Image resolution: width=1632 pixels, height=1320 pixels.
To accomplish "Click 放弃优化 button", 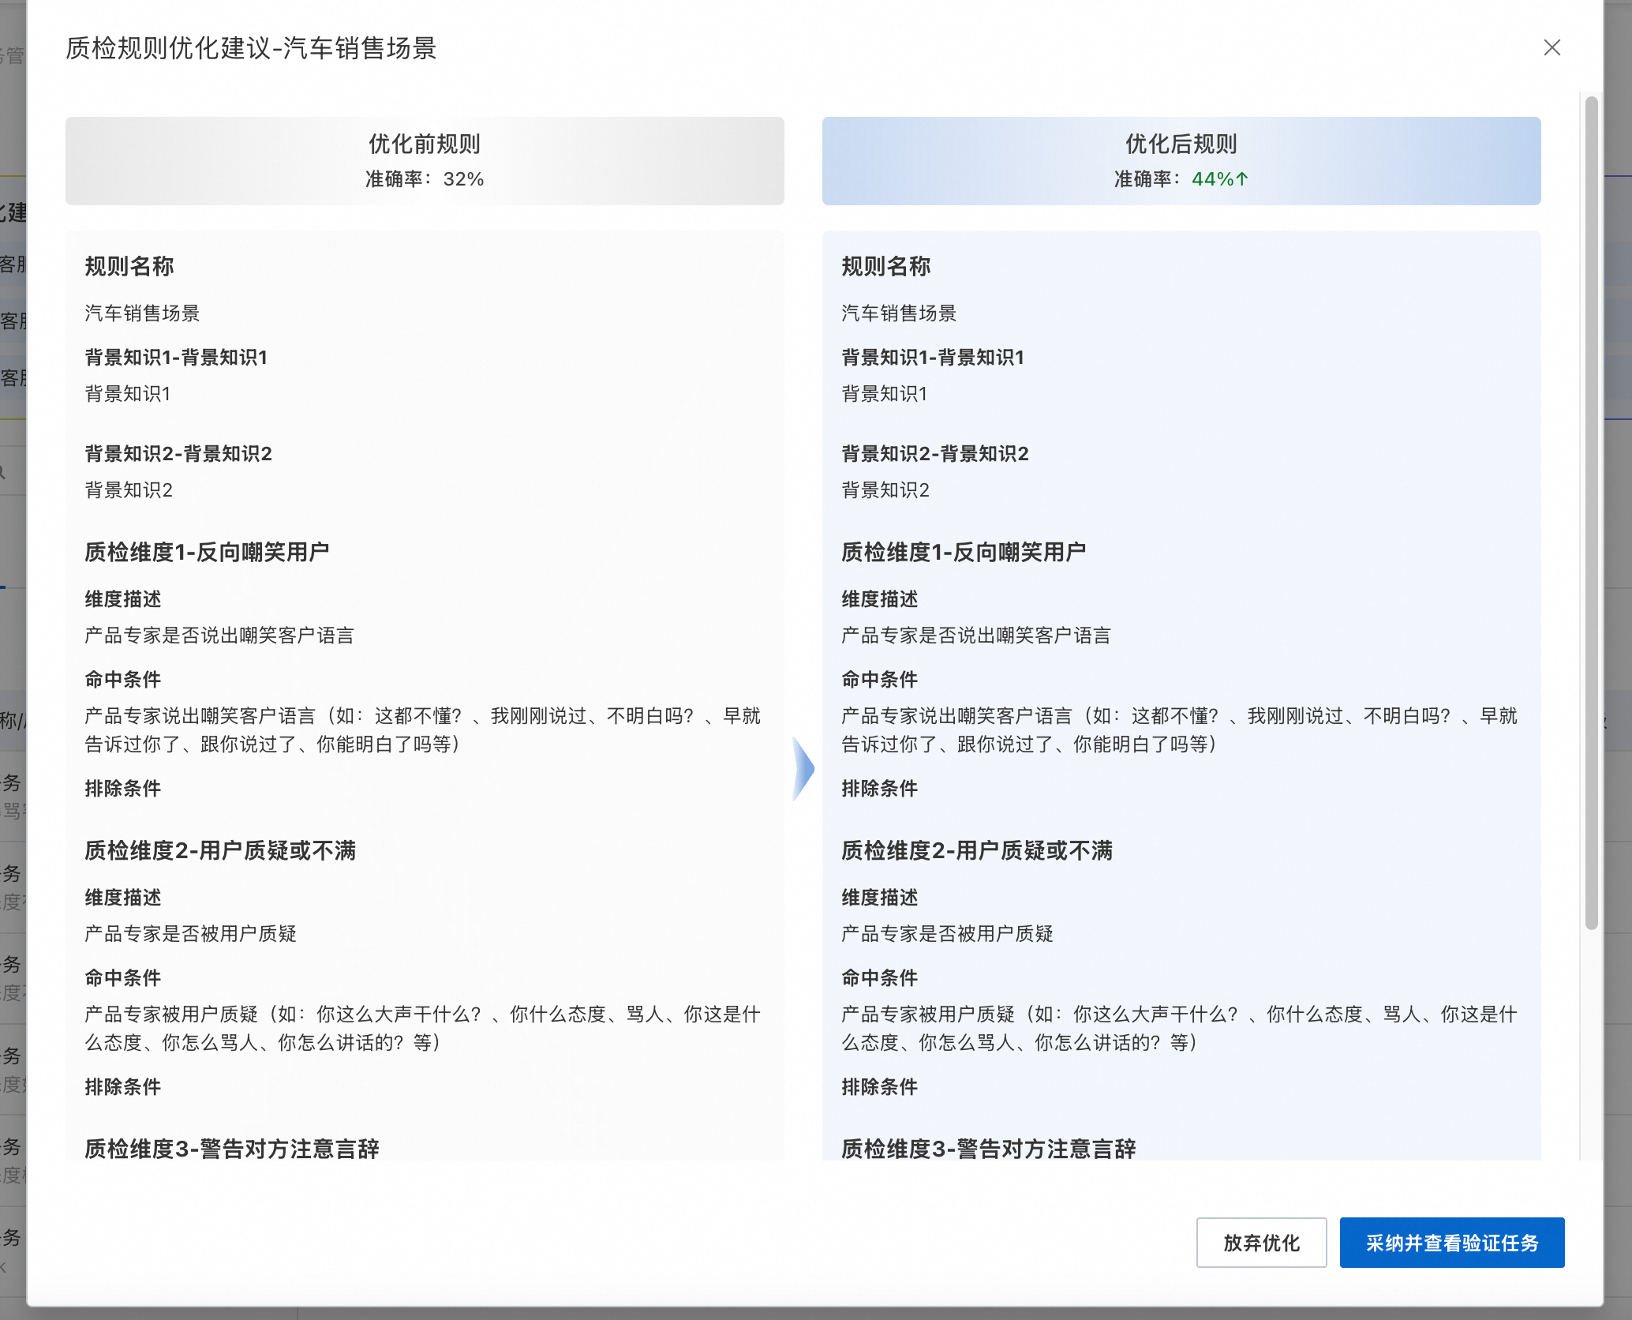I will [1260, 1243].
